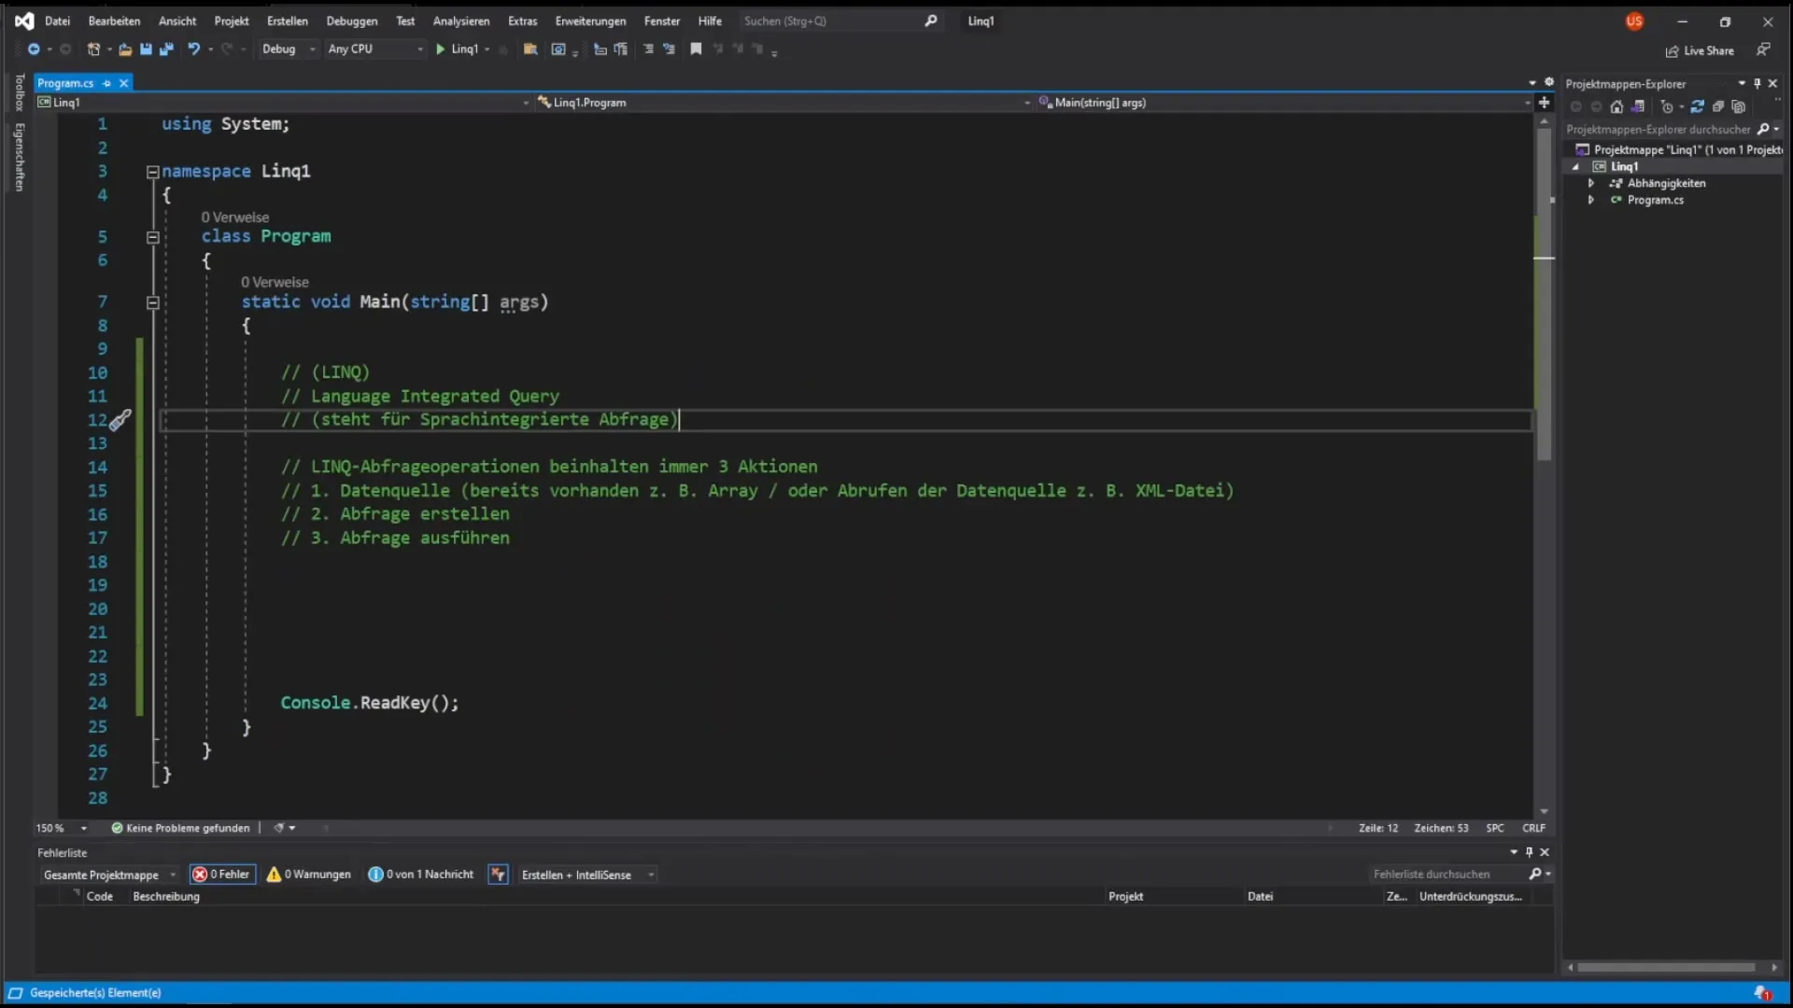Screen dimensions: 1793x1008
Task: Open the Toolbox side panel
Action: tap(19, 91)
